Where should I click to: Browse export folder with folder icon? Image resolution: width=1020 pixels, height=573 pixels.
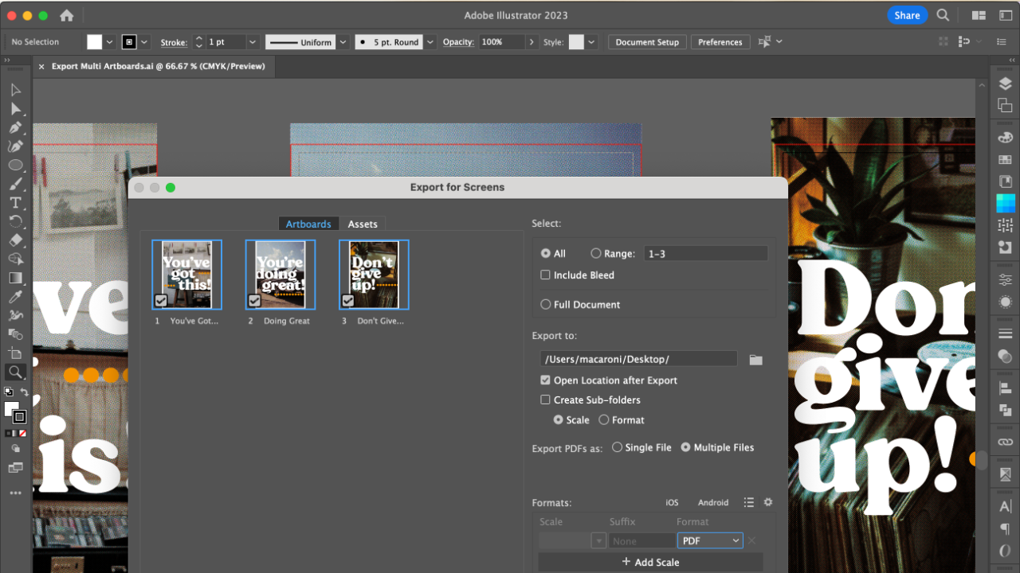(x=756, y=360)
